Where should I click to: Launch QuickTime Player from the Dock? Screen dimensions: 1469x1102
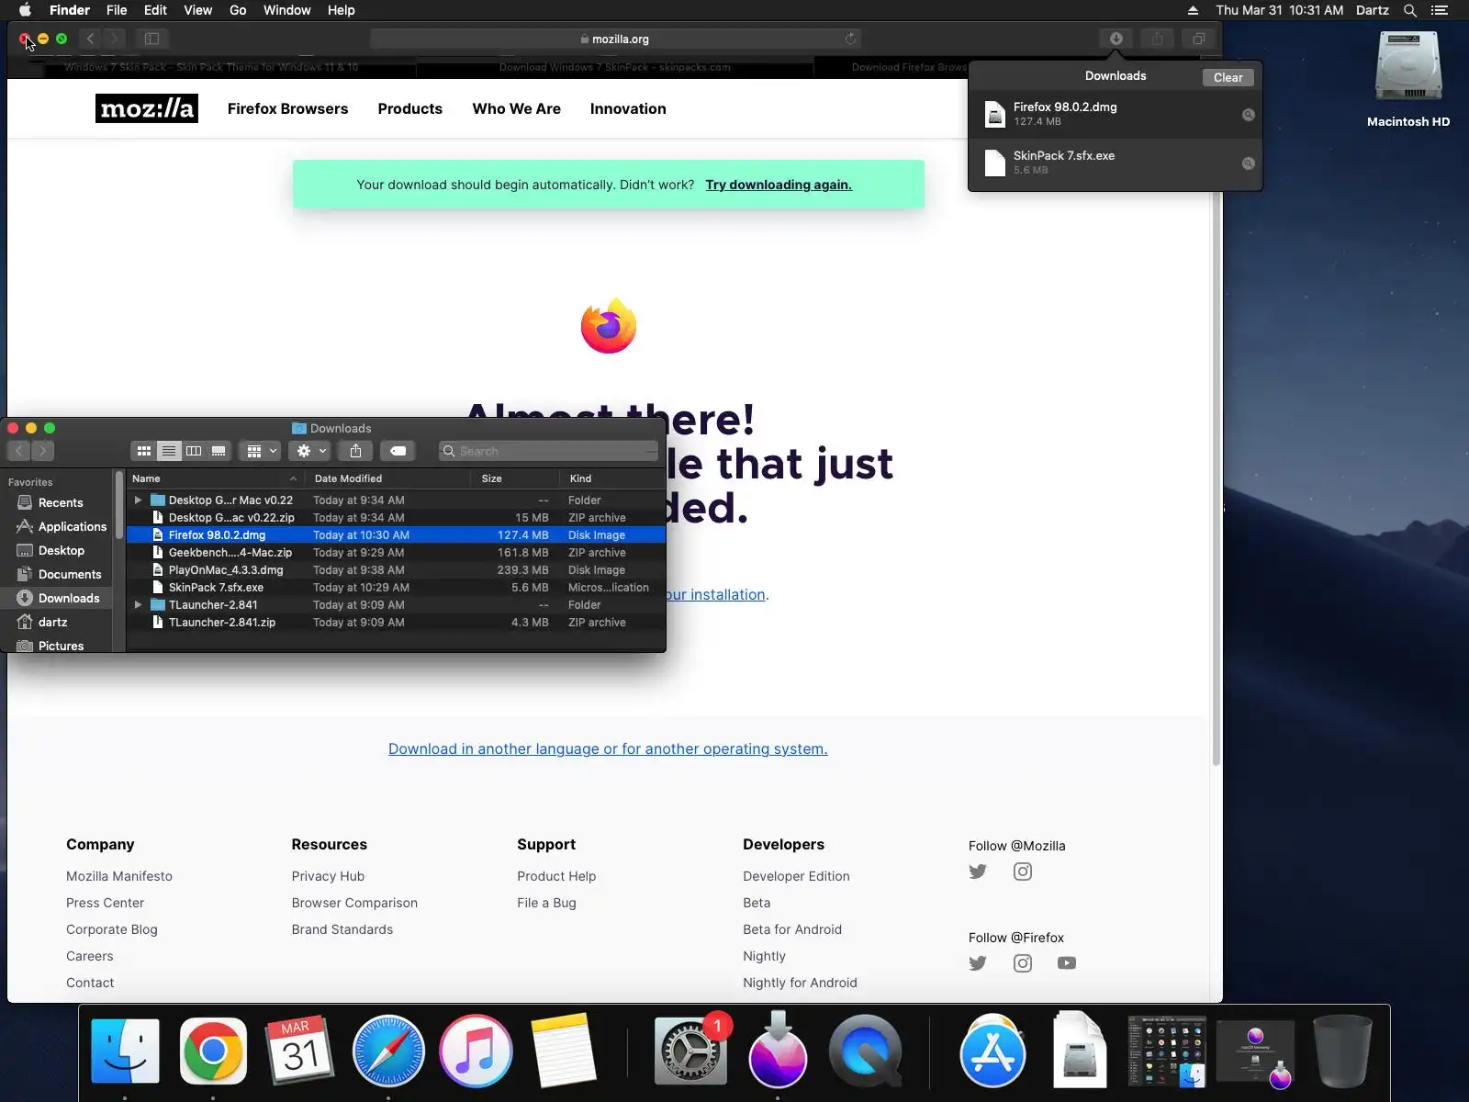(866, 1051)
